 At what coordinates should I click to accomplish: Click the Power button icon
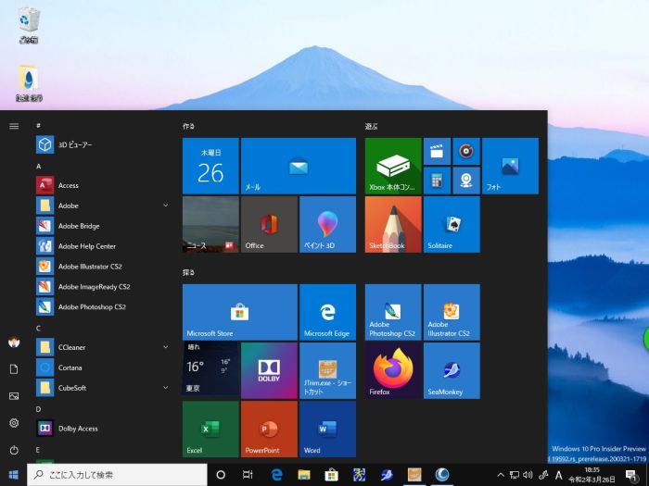(x=14, y=450)
